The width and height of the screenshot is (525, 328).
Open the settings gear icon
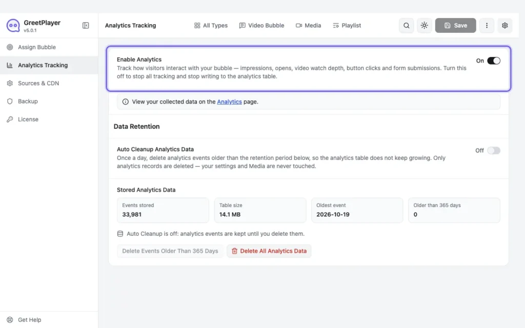504,26
